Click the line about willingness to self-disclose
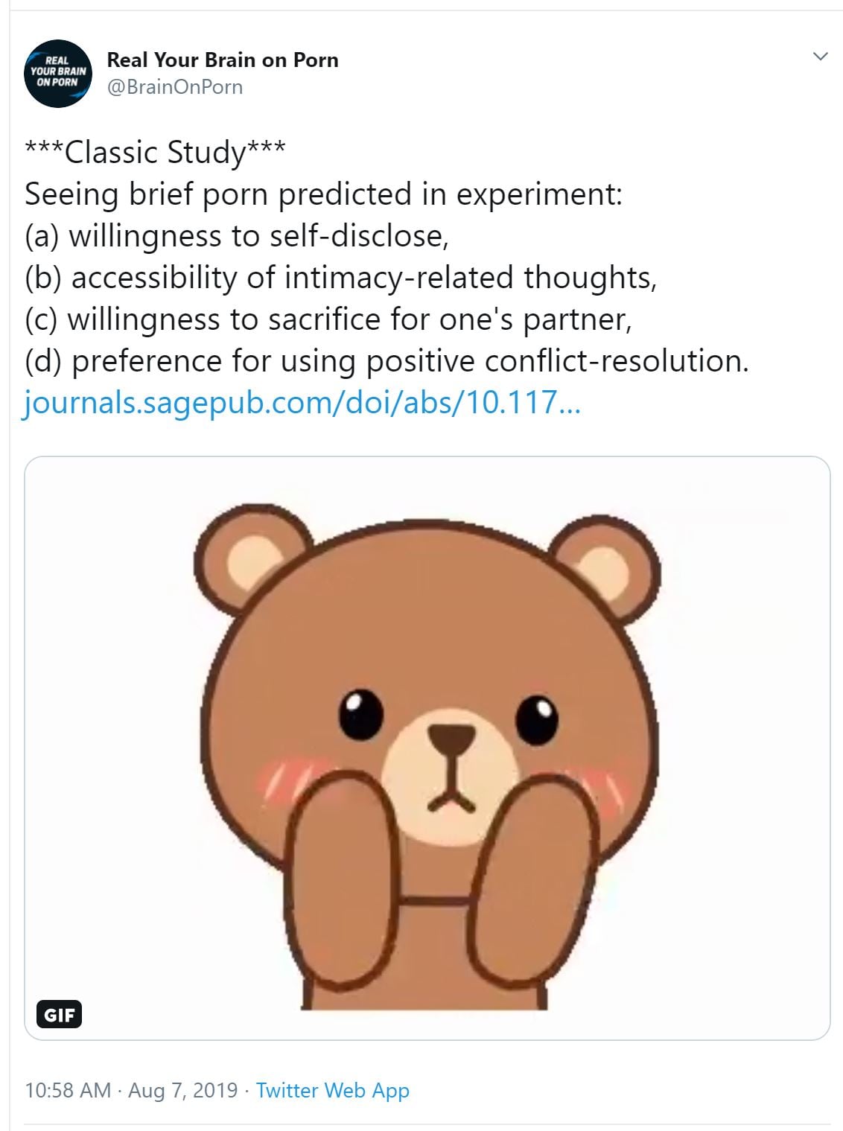 pos(237,235)
